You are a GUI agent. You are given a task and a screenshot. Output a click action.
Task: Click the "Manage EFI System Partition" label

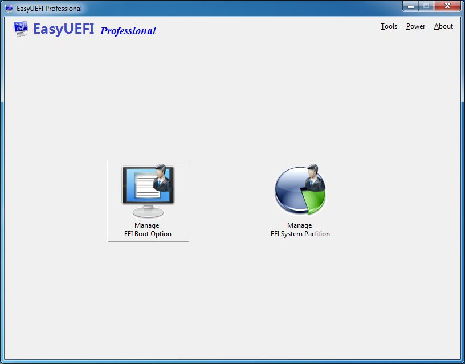coord(300,229)
